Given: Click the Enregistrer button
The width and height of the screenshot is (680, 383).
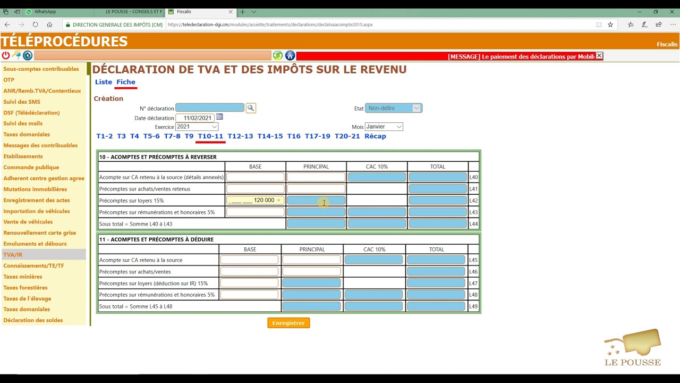Looking at the screenshot, I should coord(288,323).
